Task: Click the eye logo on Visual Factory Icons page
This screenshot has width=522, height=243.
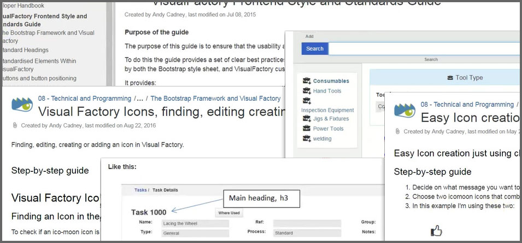Action: [x=22, y=105]
